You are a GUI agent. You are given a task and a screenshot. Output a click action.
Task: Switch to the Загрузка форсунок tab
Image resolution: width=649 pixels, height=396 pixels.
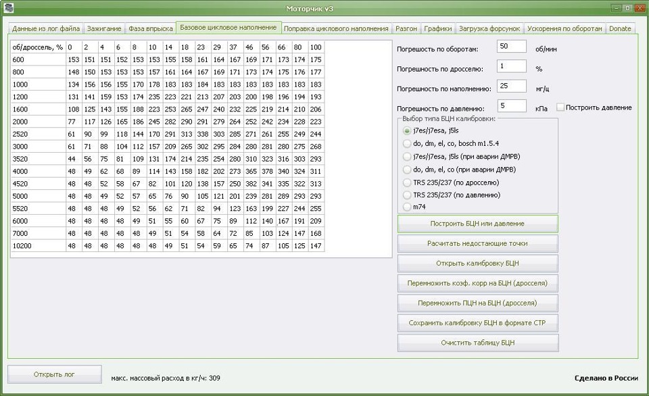click(x=489, y=28)
